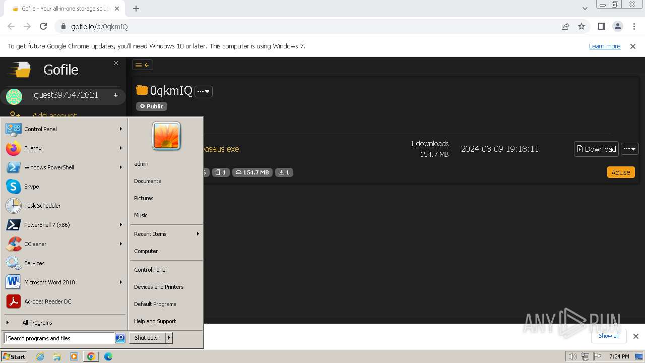Collapse Gofile sidebar with hamburger toggle
Viewport: 645px width, 363px height.
click(142, 65)
